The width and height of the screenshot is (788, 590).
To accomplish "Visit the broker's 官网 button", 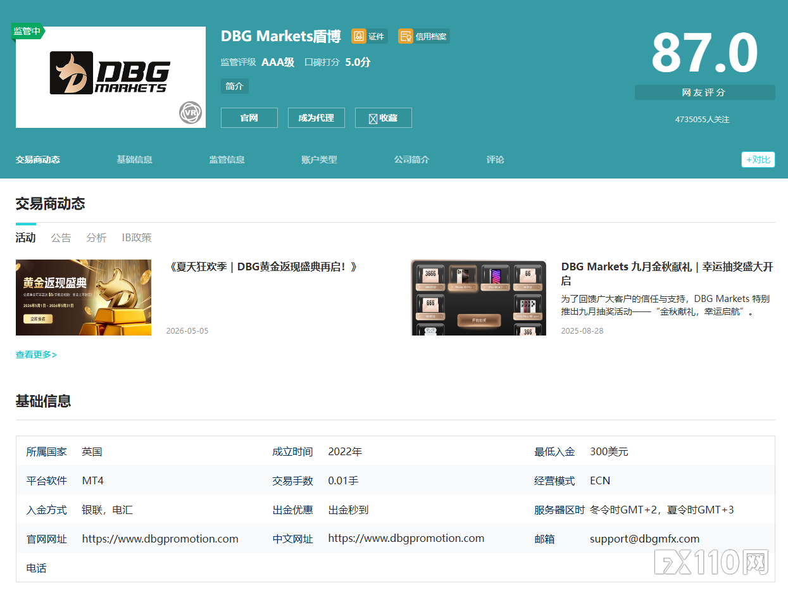I will pyautogui.click(x=249, y=118).
